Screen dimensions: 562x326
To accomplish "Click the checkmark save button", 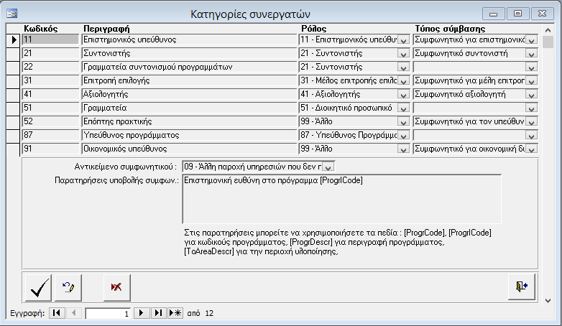I will (37, 287).
